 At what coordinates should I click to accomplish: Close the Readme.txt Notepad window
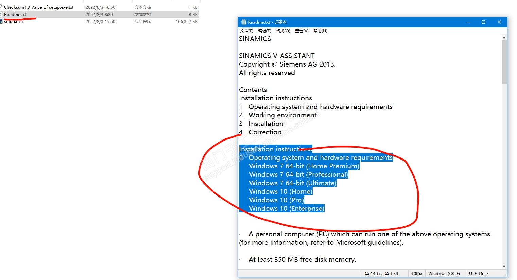pyautogui.click(x=499, y=22)
